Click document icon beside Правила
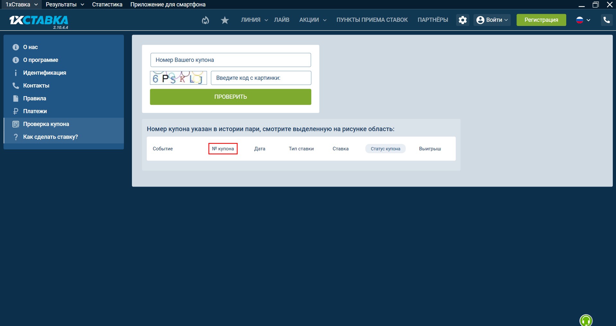This screenshot has height=326, width=616. 16,98
